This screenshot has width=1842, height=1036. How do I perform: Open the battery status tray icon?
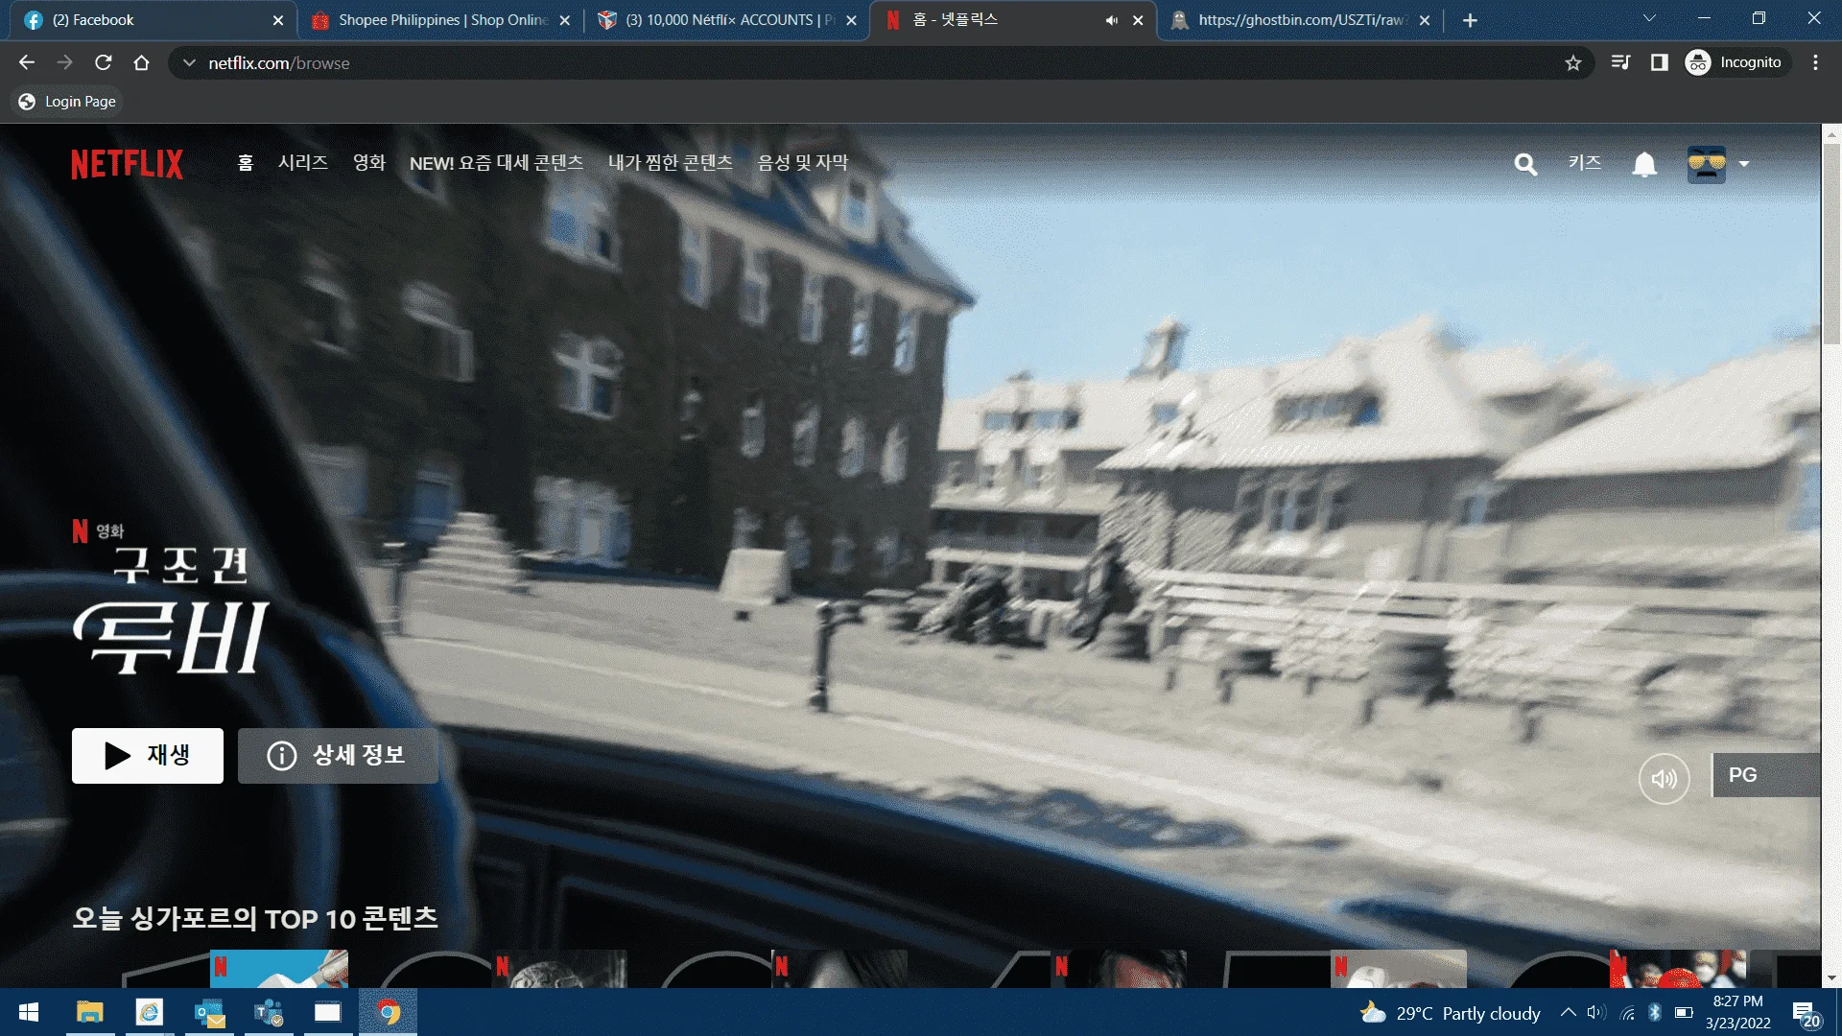point(1684,1013)
